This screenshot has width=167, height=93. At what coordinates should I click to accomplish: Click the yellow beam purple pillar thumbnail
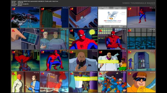coord(83,82)
